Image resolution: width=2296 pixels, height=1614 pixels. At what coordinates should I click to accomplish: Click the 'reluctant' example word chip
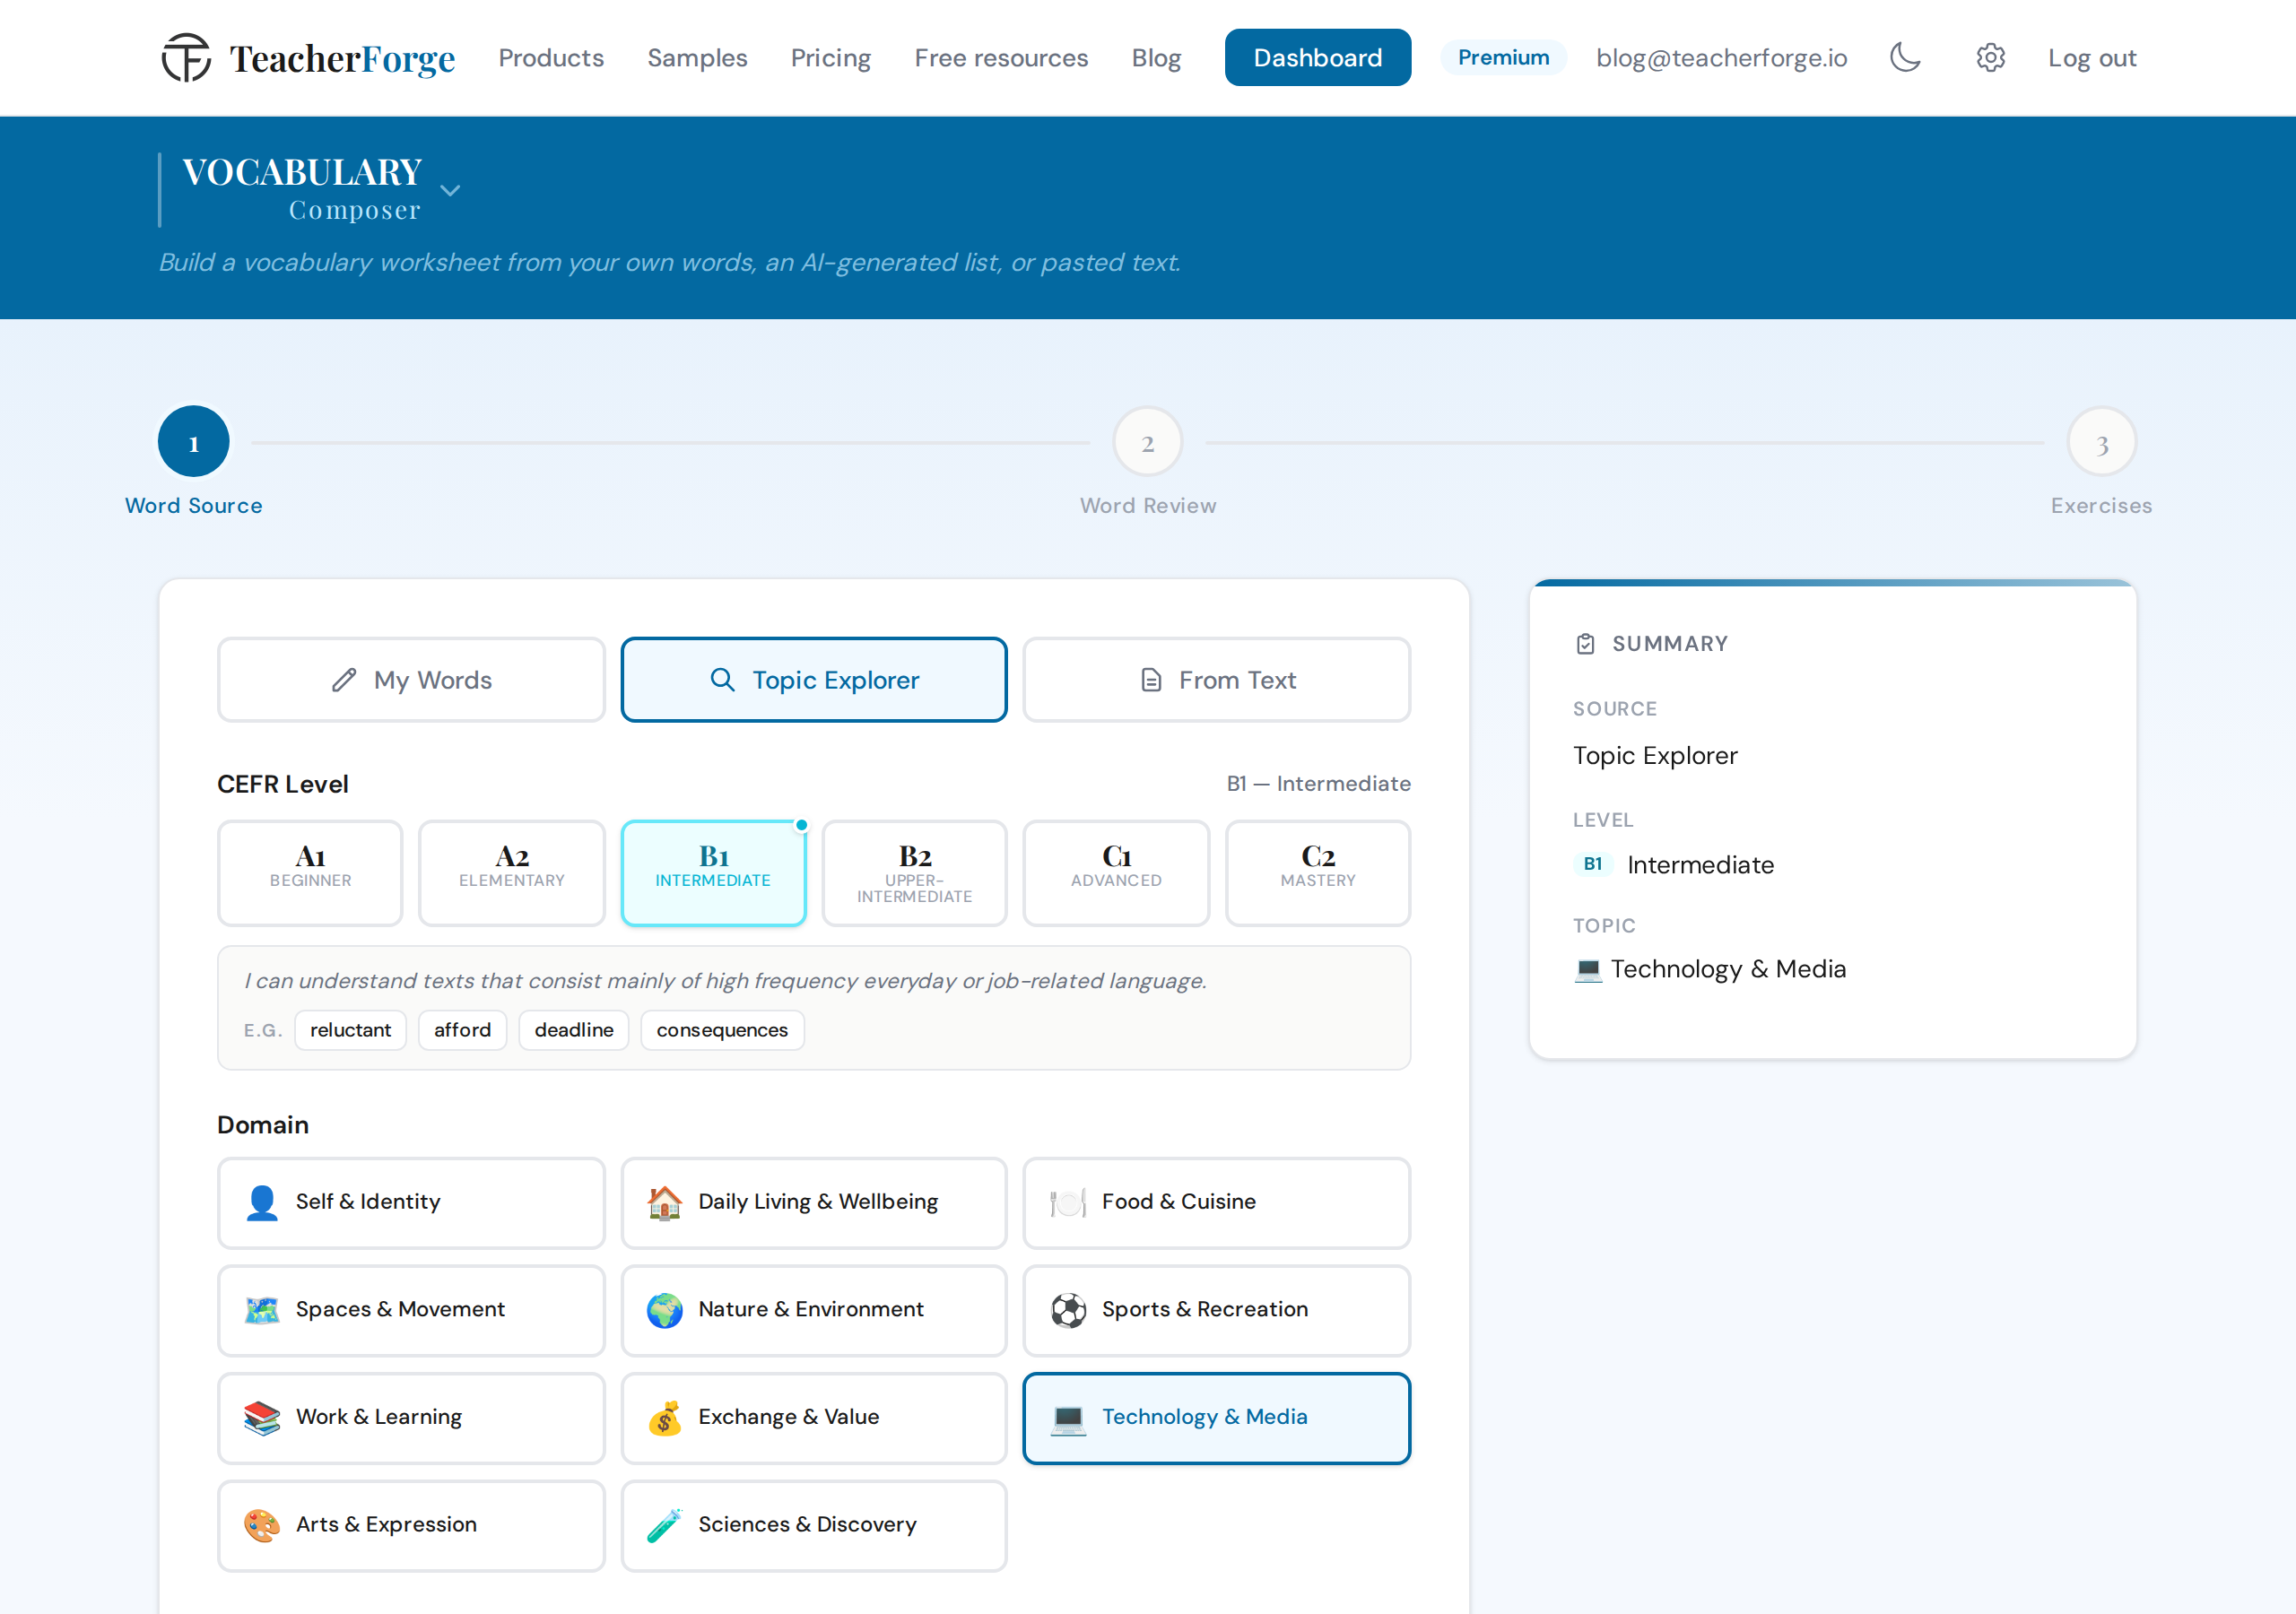(x=350, y=1030)
